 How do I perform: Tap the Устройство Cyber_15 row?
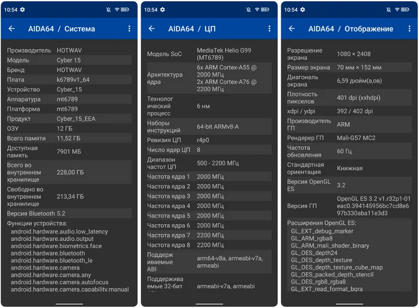coord(69,89)
